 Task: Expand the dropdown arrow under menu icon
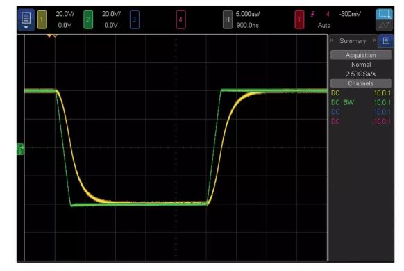coord(26,27)
